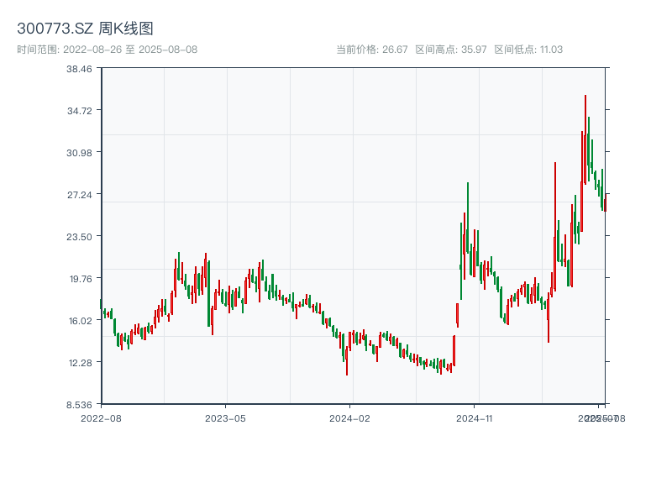The height and width of the screenshot is (504, 672).
Task: Click y-axis value 27.24
Action: coord(79,195)
